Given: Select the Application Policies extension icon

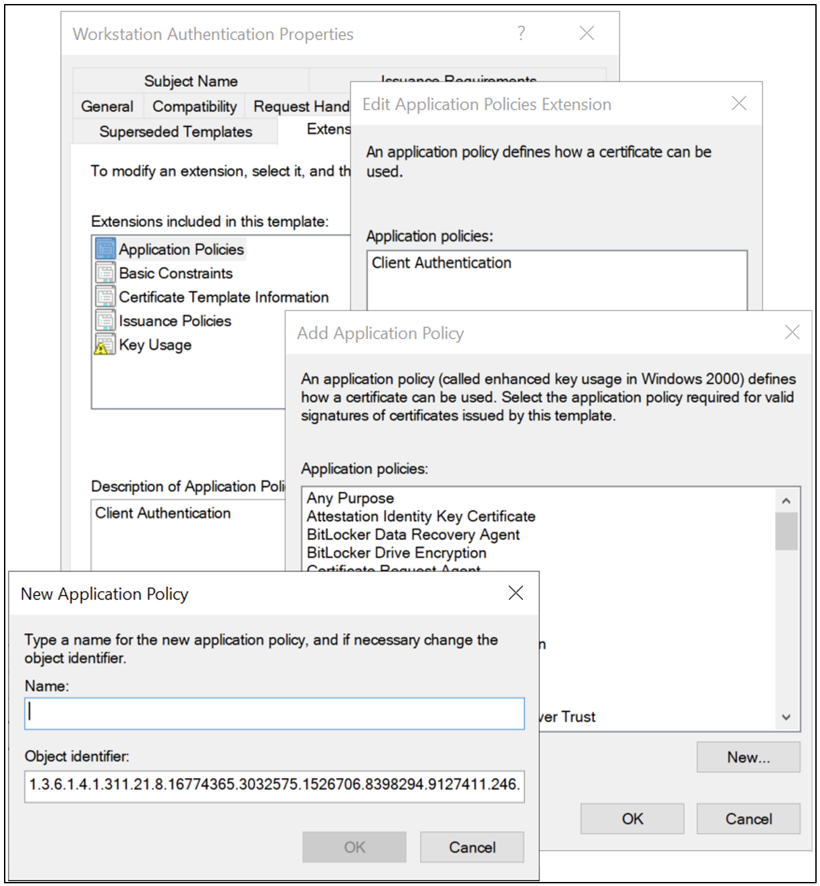Looking at the screenshot, I should pos(106,248).
